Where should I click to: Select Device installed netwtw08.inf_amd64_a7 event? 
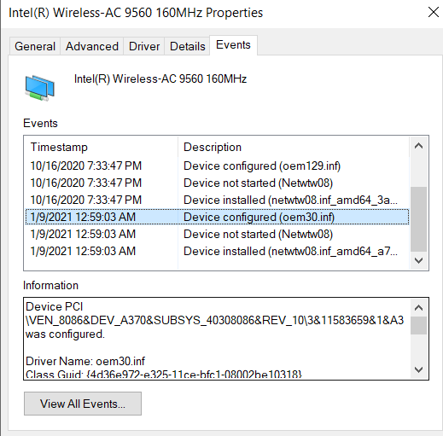click(x=217, y=251)
